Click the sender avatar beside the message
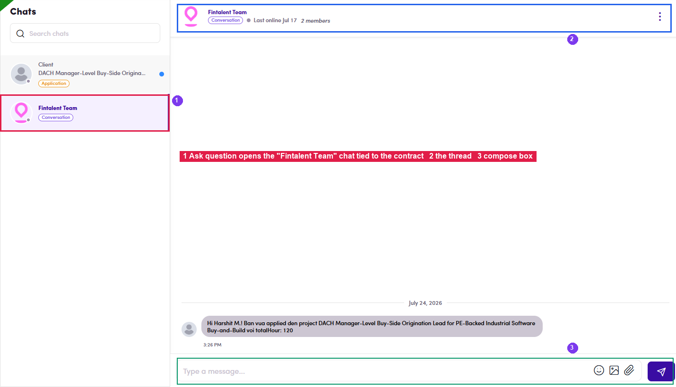676x387 pixels. pyautogui.click(x=189, y=329)
